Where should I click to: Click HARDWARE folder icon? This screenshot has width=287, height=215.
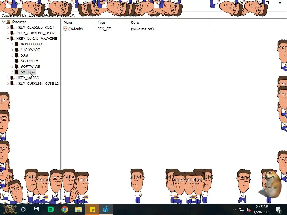point(17,50)
